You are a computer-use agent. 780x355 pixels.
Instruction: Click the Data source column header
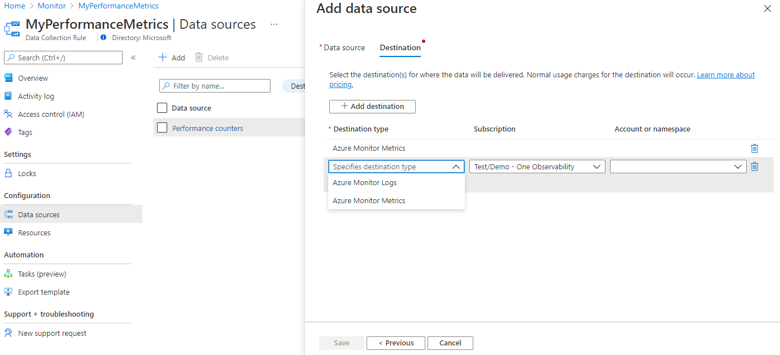(191, 108)
